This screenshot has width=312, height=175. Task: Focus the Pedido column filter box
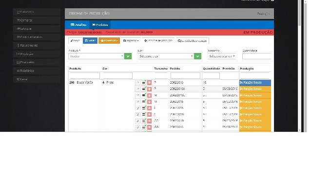[x=185, y=76]
